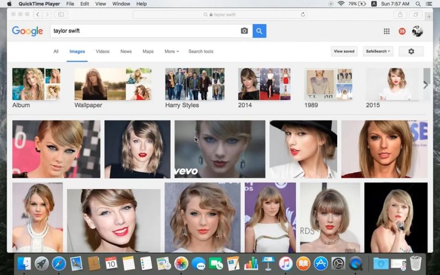Click the Safari address bar

[219, 15]
